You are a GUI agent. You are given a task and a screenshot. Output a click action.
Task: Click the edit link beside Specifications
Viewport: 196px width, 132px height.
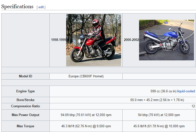41,7
